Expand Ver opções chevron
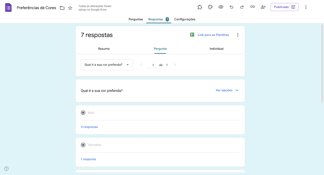324x175 pixels. pyautogui.click(x=237, y=90)
